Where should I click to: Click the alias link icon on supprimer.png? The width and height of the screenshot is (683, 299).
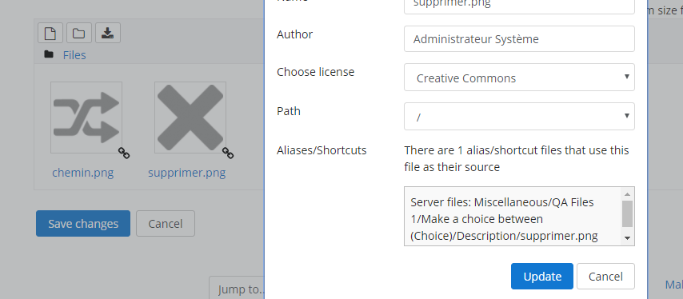(x=228, y=153)
